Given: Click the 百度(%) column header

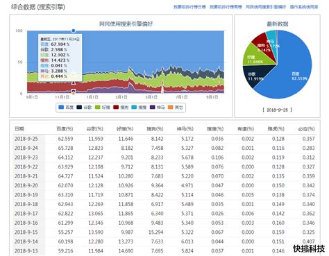Looking at the screenshot, I should point(65,129).
